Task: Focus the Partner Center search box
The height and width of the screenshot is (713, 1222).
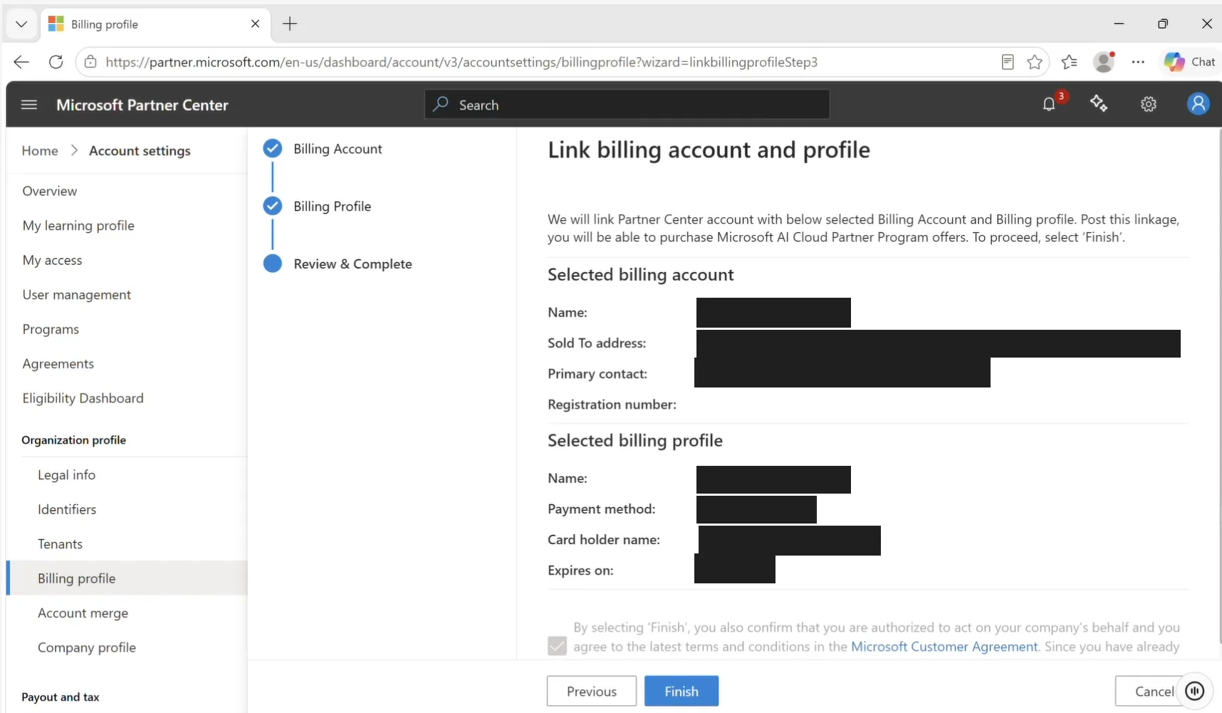Action: tap(627, 105)
